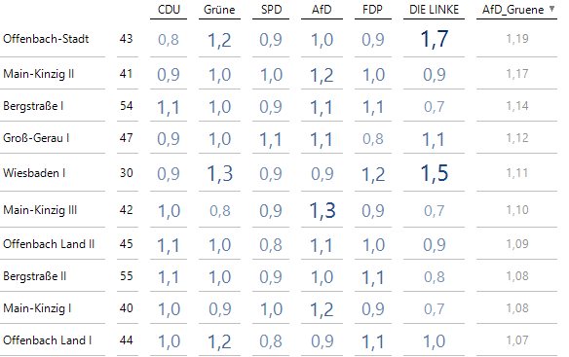Select the Groß-Gerau I row label
Image resolution: width=569 pixels, height=357 pixels.
36,138
